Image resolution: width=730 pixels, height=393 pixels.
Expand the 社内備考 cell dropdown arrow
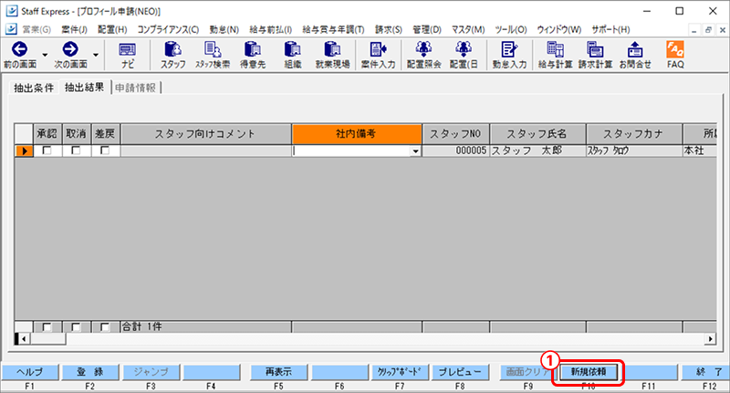coord(415,151)
